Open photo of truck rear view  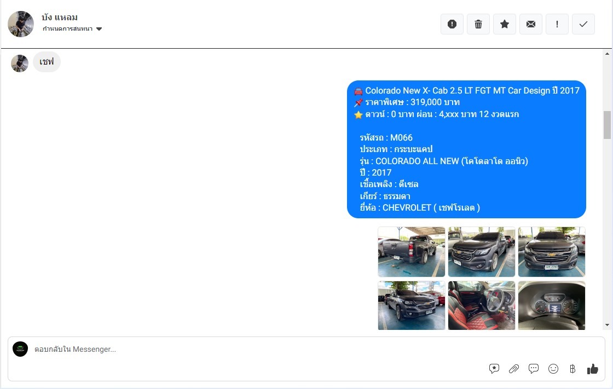click(x=411, y=252)
